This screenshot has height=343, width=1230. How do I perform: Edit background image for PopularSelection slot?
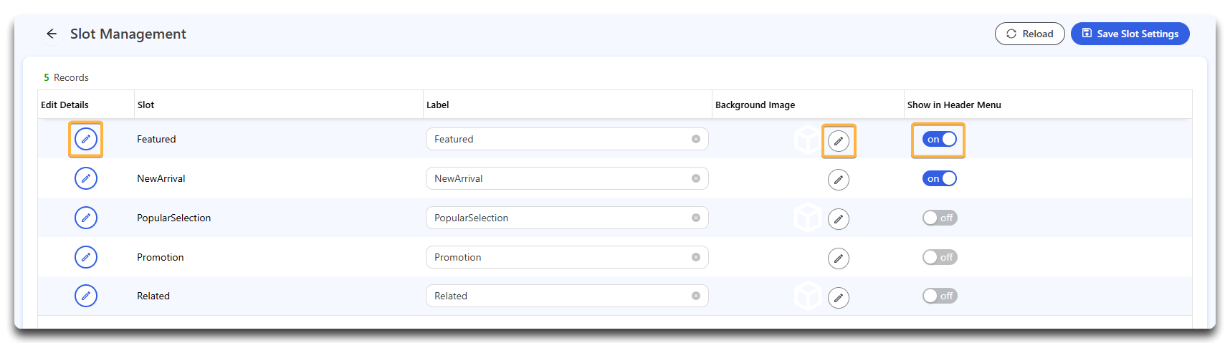coord(839,219)
